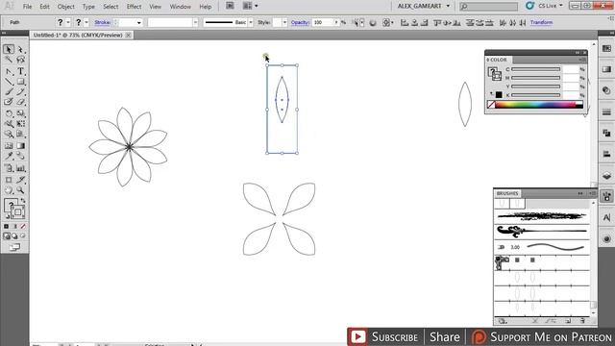Select the Eraser tool

21,102
